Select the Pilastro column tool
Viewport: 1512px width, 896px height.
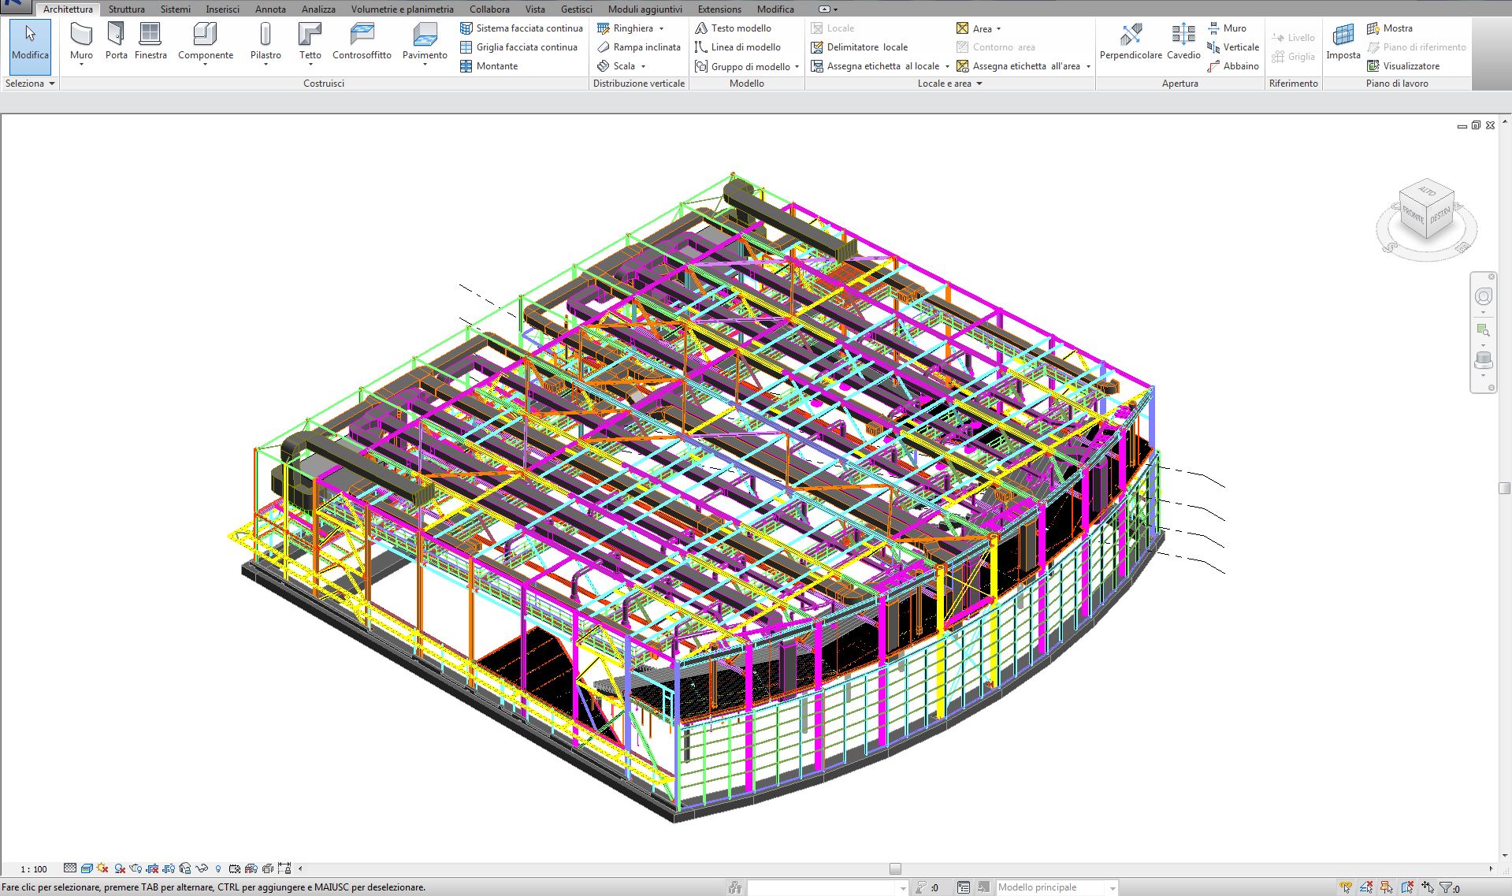pyautogui.click(x=266, y=43)
